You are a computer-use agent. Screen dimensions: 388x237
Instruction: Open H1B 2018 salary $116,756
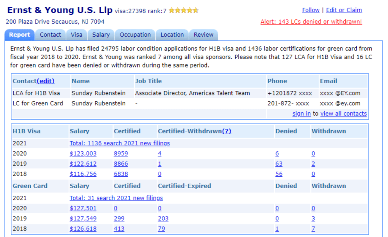tap(83, 174)
